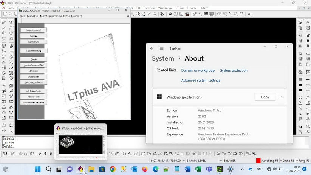This screenshot has height=175, width=311.
Task: Open STBau menu in IntelliCAD
Action: coord(179,8)
